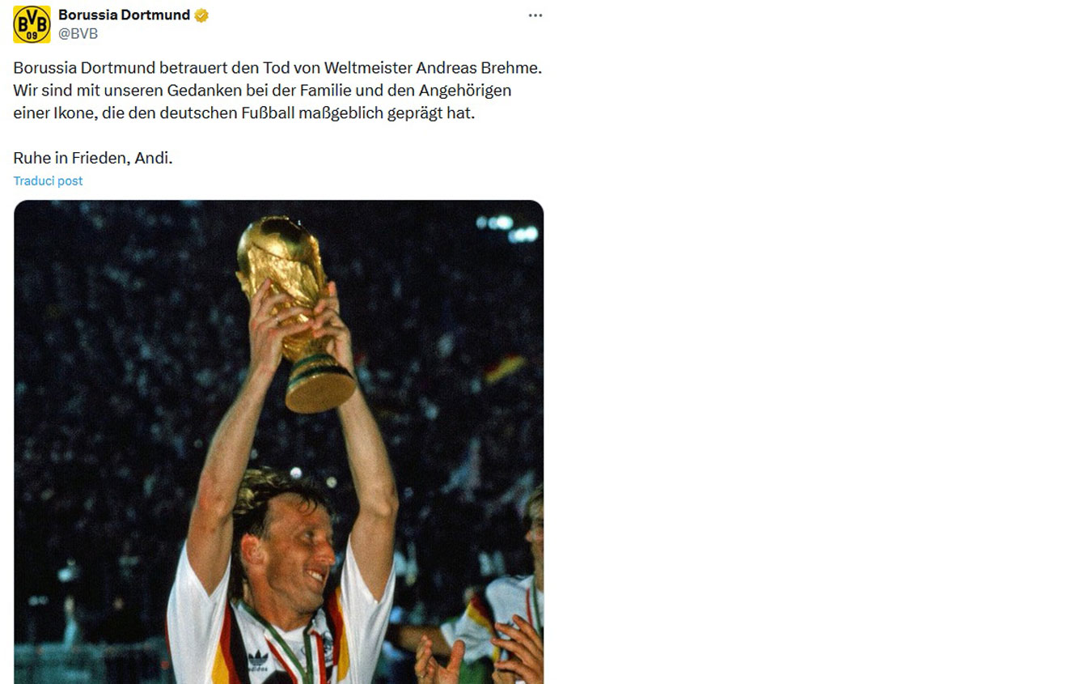This screenshot has width=1092, height=684.
Task: Click the text line 'Ruhe in Frieden, Andi.'
Action: [x=93, y=158]
